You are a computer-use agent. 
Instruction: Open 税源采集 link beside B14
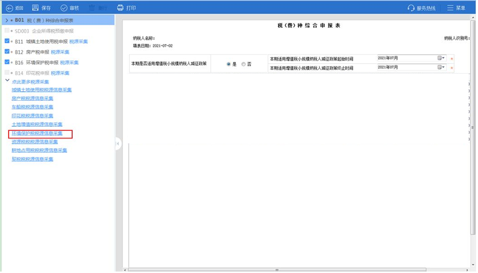60,73
